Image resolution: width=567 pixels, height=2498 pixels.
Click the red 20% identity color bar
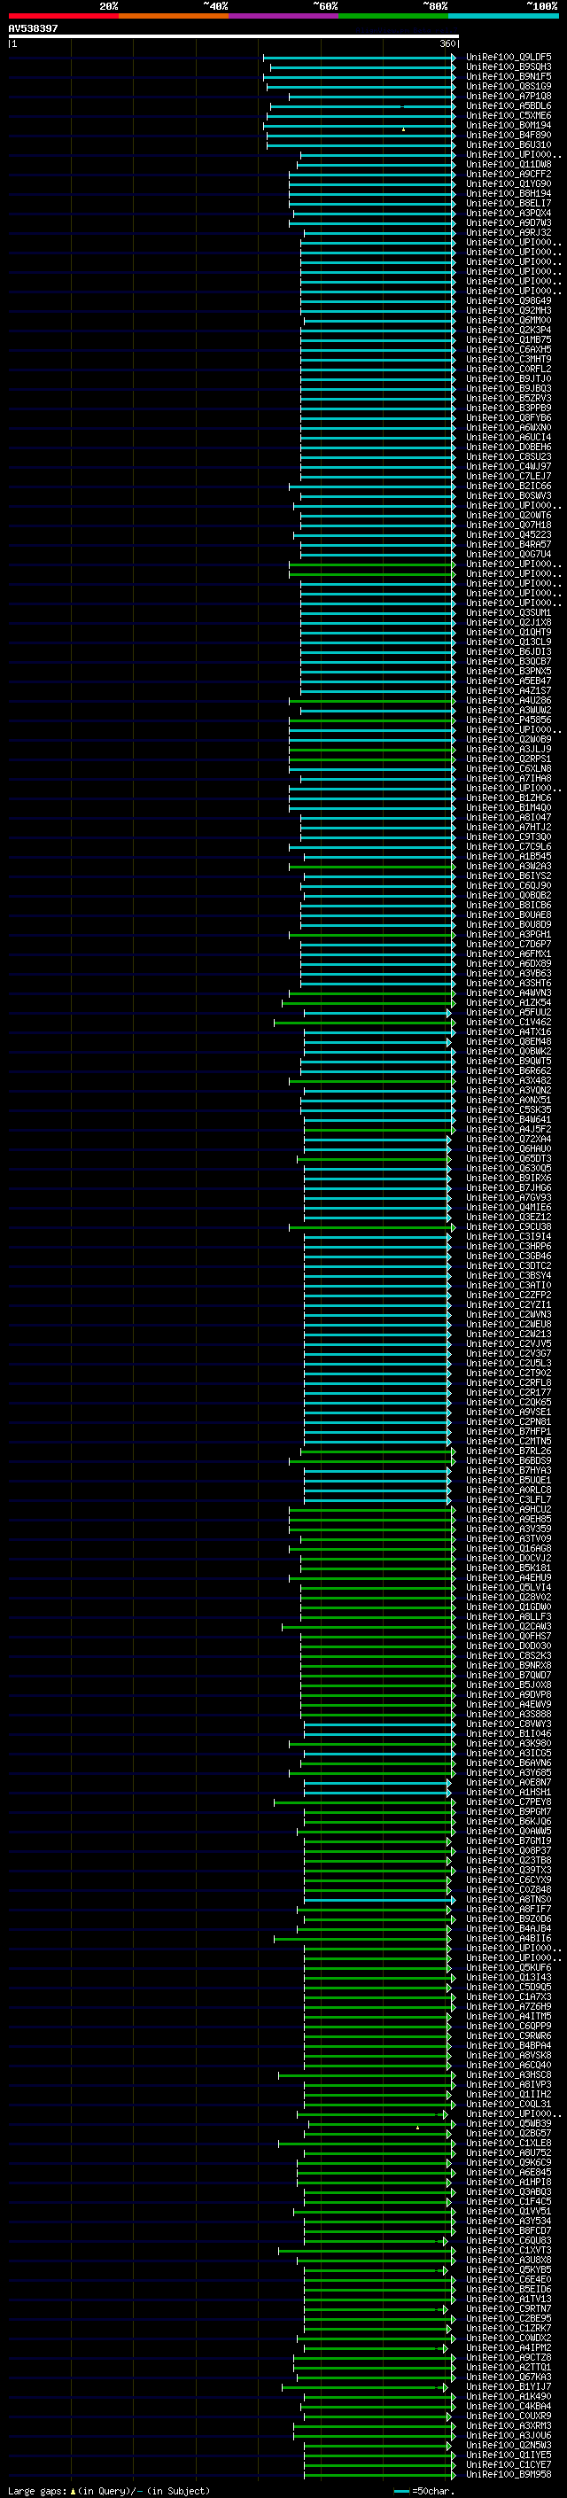click(x=63, y=16)
